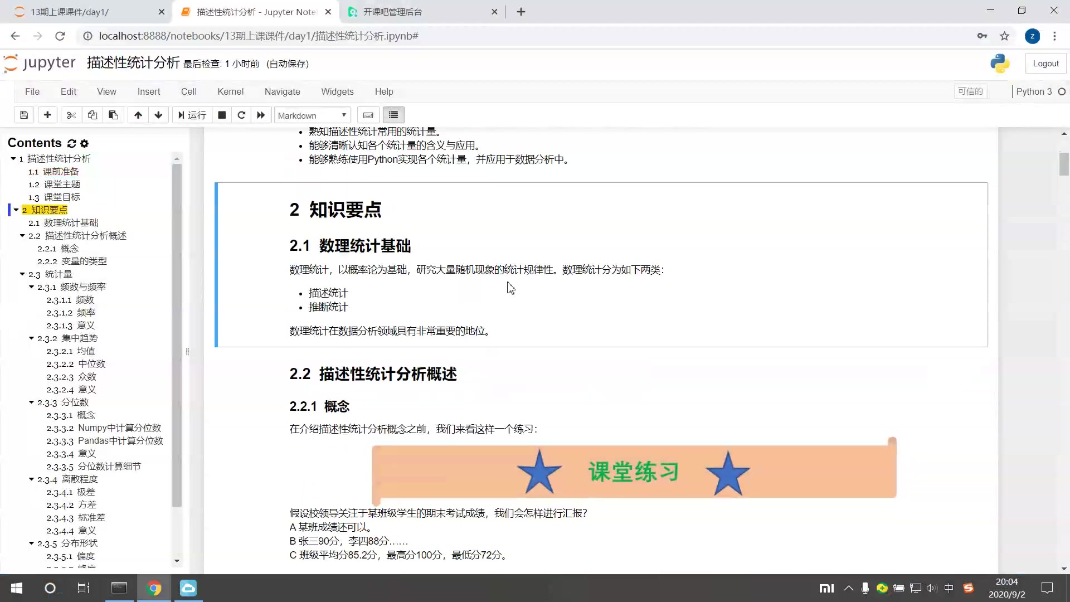The width and height of the screenshot is (1070, 602).
Task: Collapse the 2.3 统计量 section
Action: coord(22,274)
